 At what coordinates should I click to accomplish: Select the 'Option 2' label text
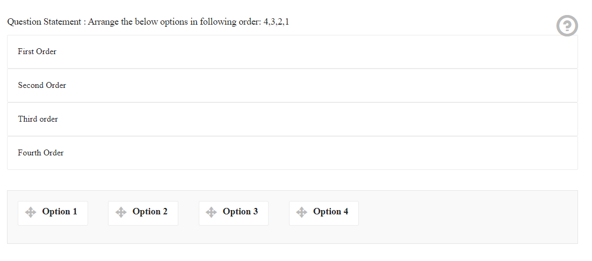point(150,212)
